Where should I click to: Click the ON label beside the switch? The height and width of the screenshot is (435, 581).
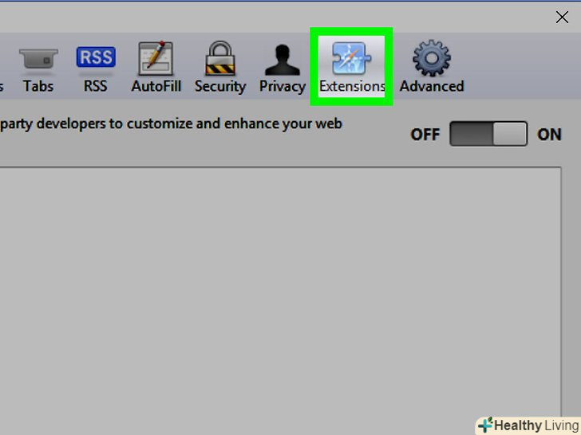pos(549,135)
